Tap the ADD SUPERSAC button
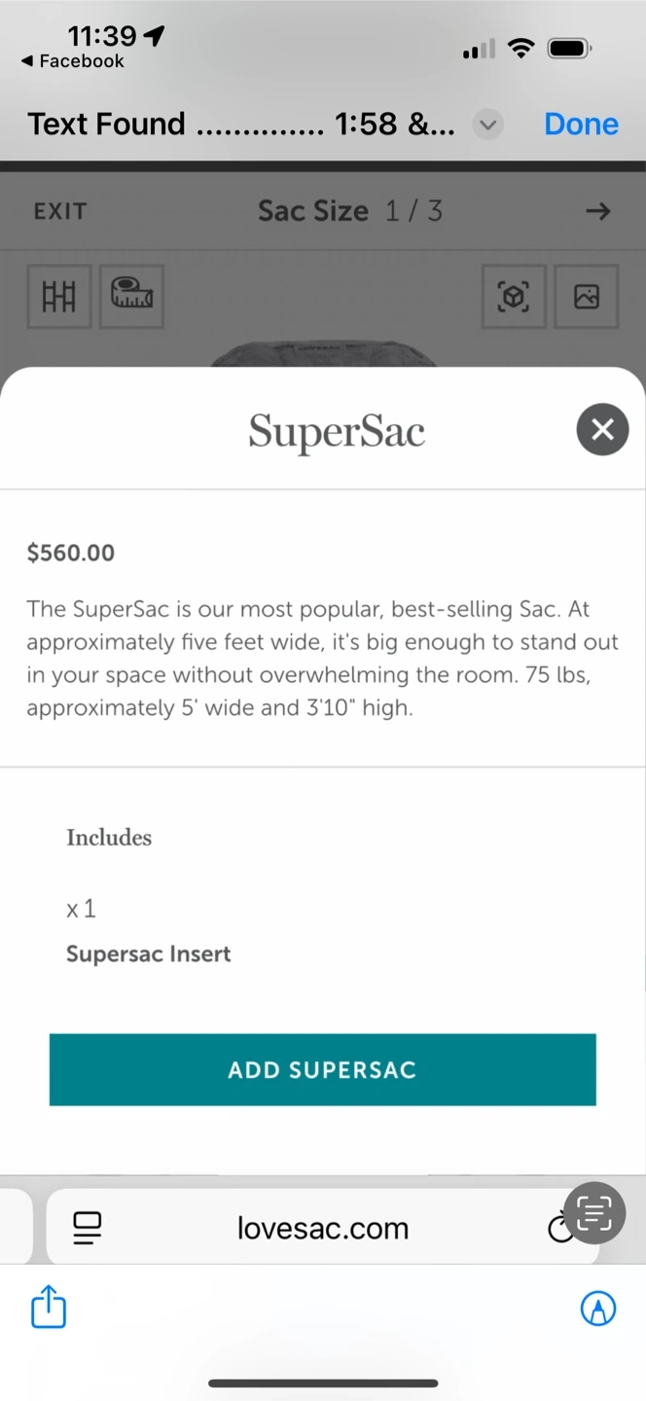This screenshot has width=646, height=1401. (322, 1069)
